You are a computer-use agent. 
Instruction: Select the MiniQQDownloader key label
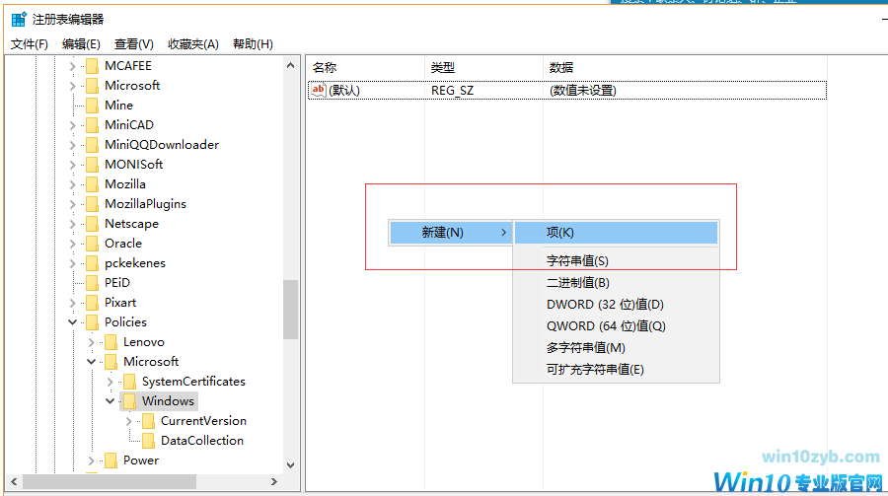(162, 145)
